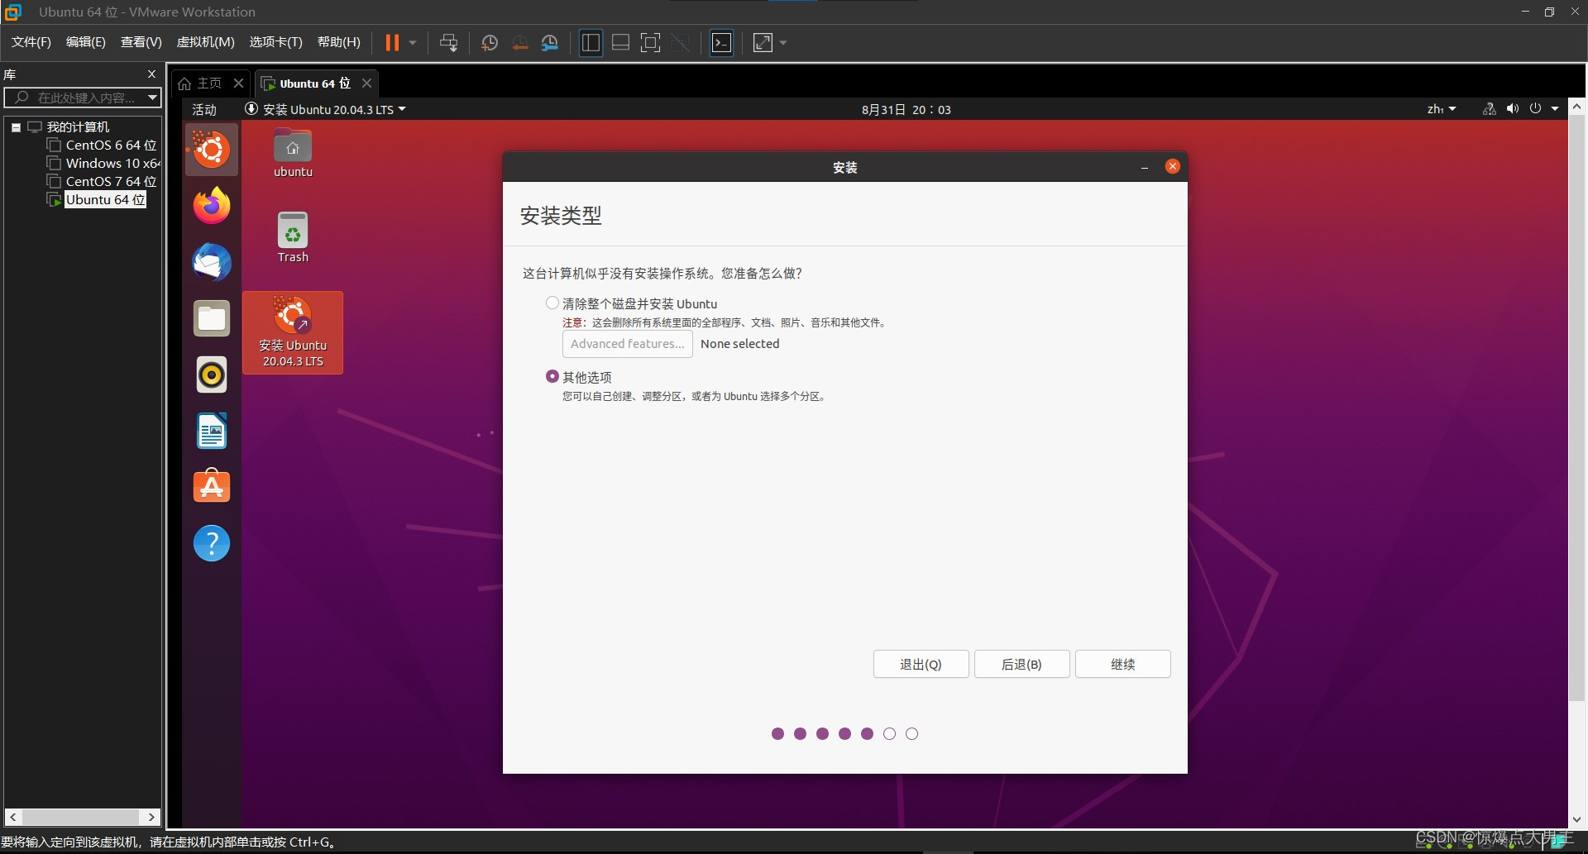1588x854 pixels.
Task: Click the 活动 activities button
Action: [x=204, y=110]
